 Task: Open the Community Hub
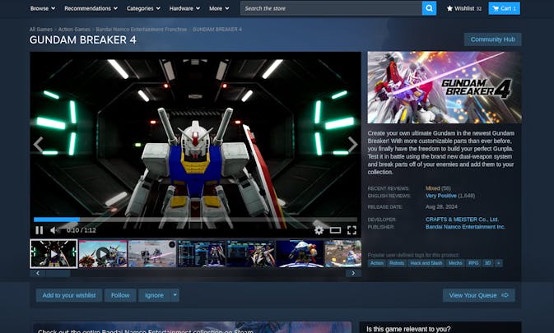pyautogui.click(x=492, y=39)
